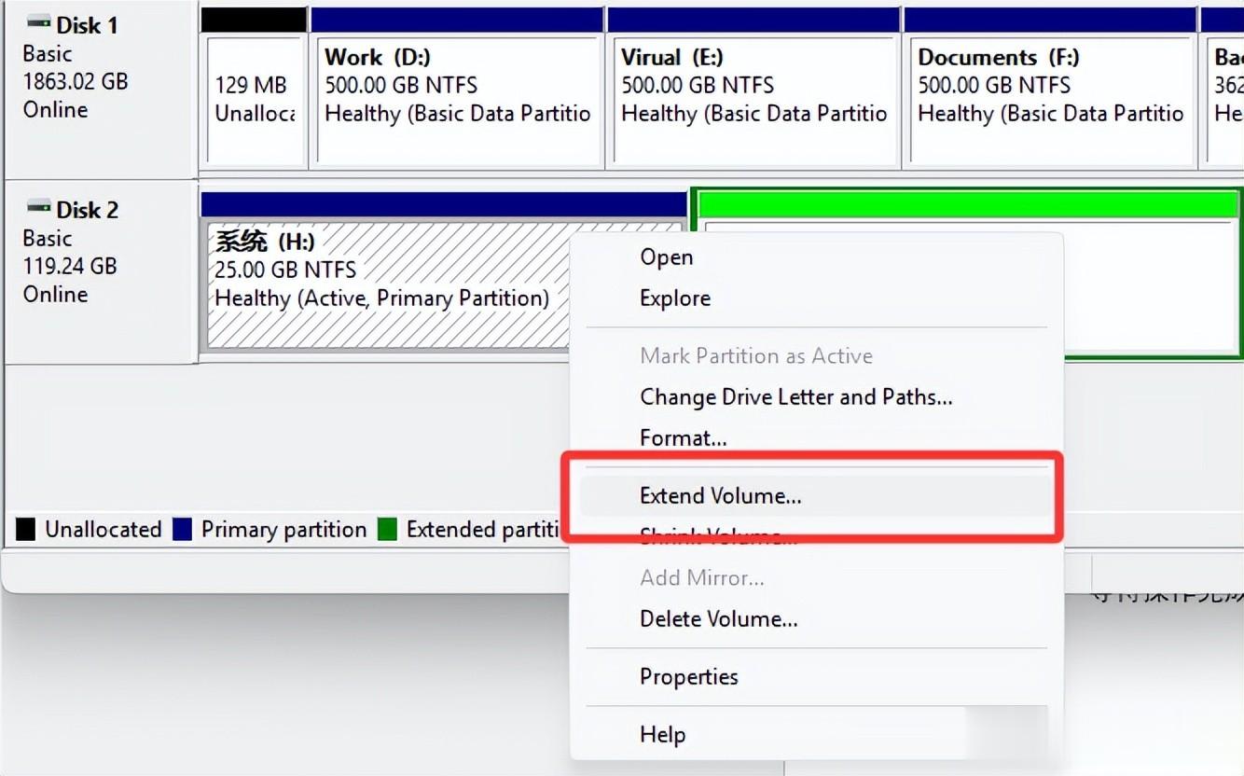
Task: Select Delete Volume... option
Action: pos(719,619)
